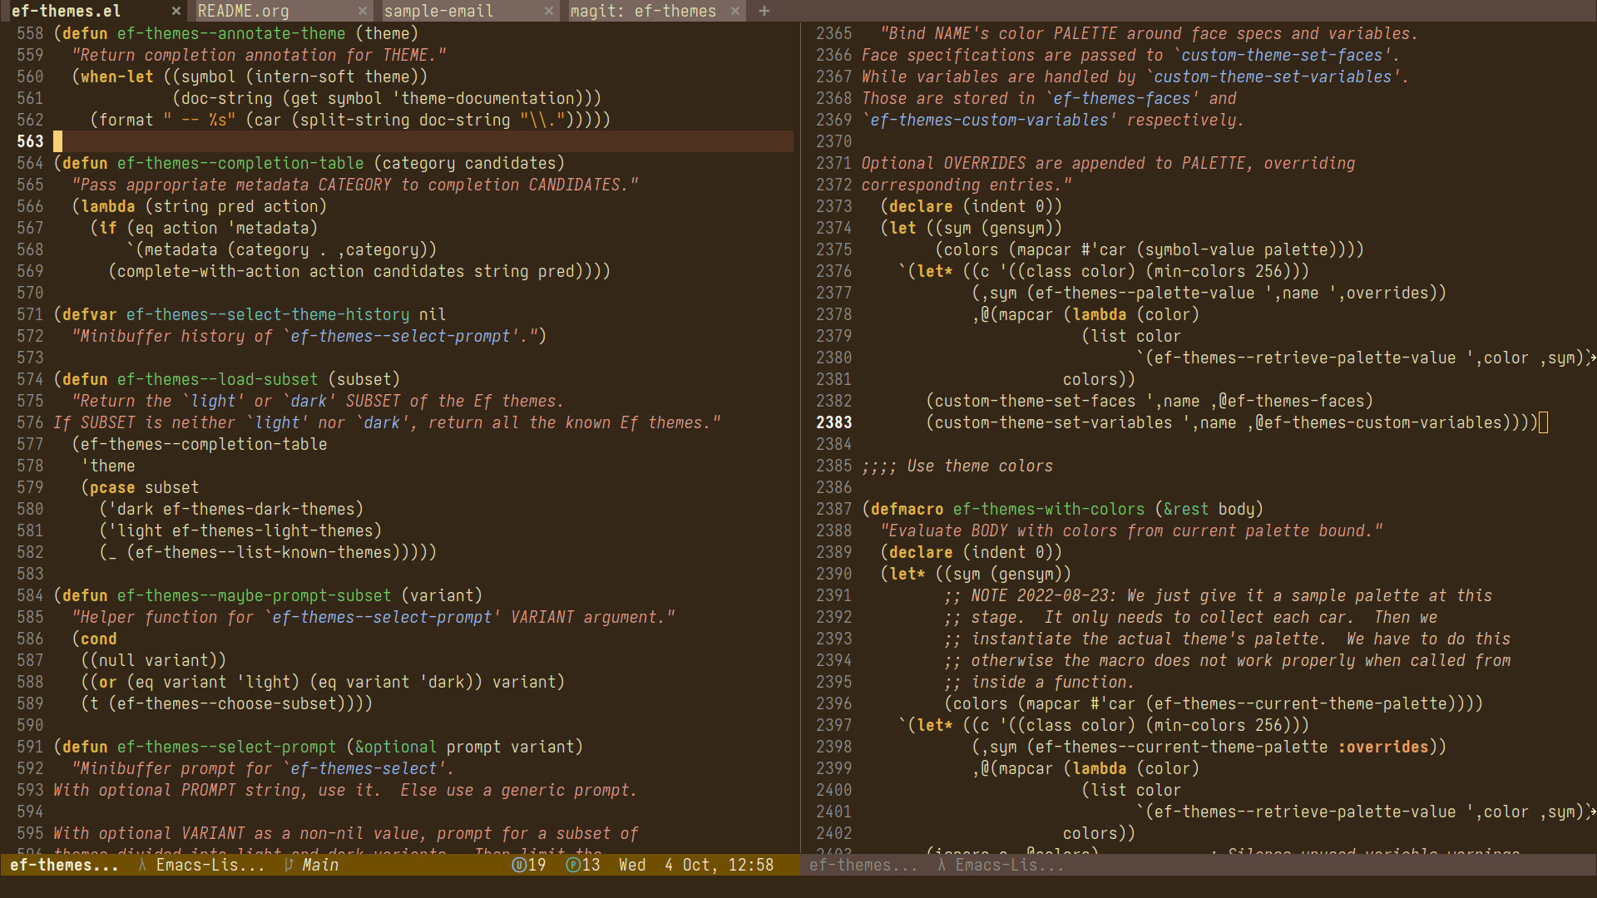Viewport: 1597px width, 898px height.
Task: Click the NOTE 2022-08-23 comment line
Action: [x=1218, y=595]
